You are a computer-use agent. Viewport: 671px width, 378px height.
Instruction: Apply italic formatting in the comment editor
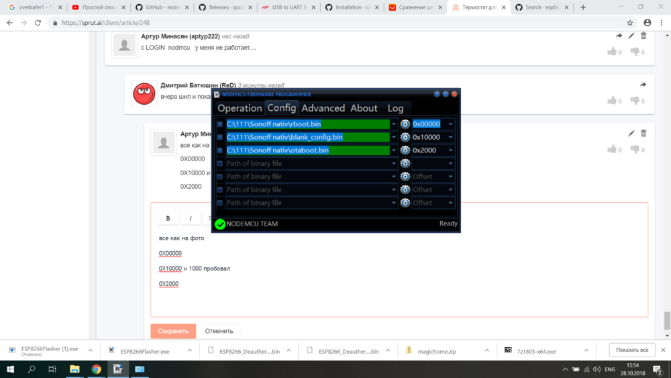191,218
